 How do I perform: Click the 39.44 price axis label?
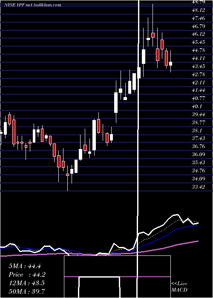[198, 115]
